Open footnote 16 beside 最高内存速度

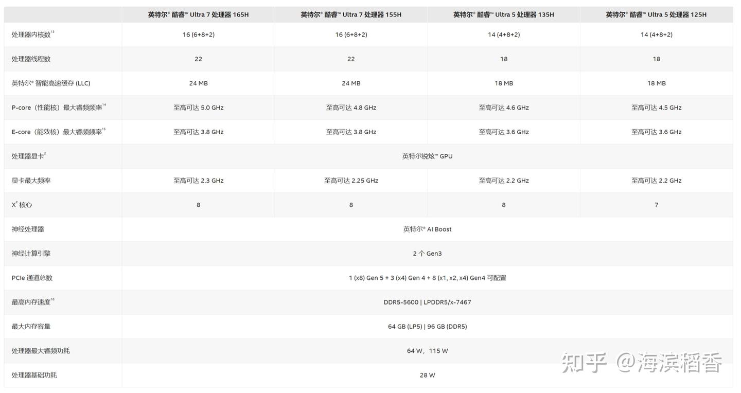click(x=52, y=299)
